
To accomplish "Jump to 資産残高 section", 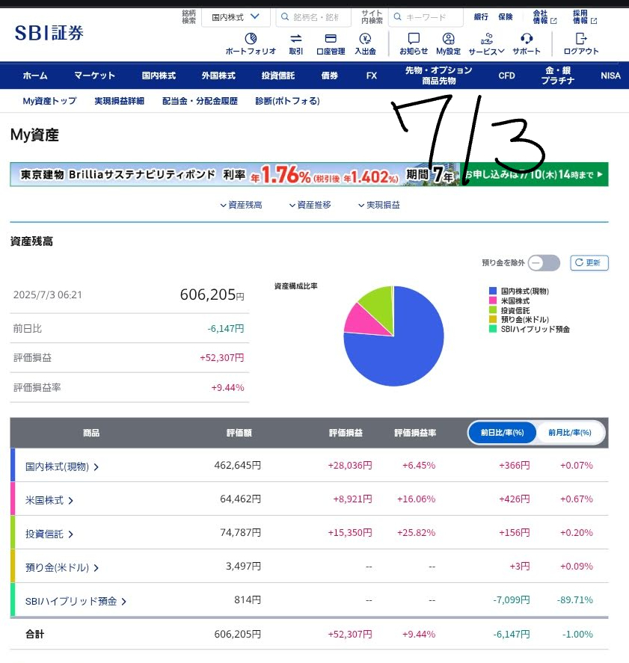I will point(241,205).
